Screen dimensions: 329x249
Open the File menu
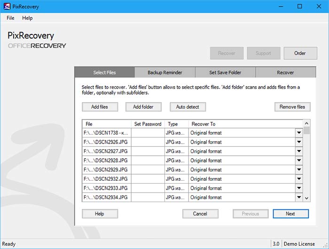(10, 18)
